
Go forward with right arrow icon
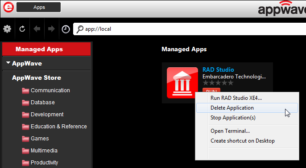[x=51, y=29]
